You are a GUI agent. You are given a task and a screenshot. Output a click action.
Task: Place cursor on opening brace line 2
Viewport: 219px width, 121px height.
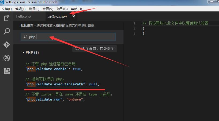(143, 28)
